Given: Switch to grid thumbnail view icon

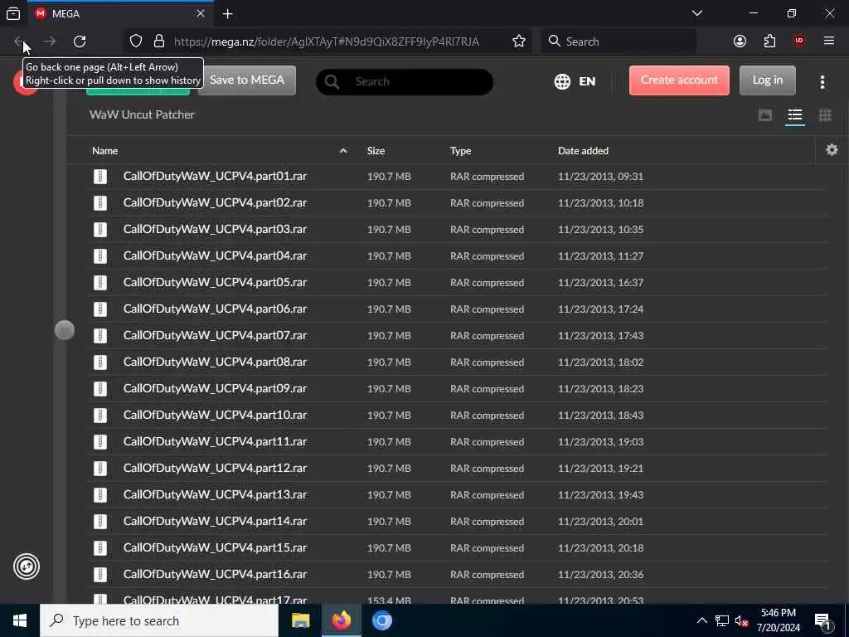Looking at the screenshot, I should point(825,114).
